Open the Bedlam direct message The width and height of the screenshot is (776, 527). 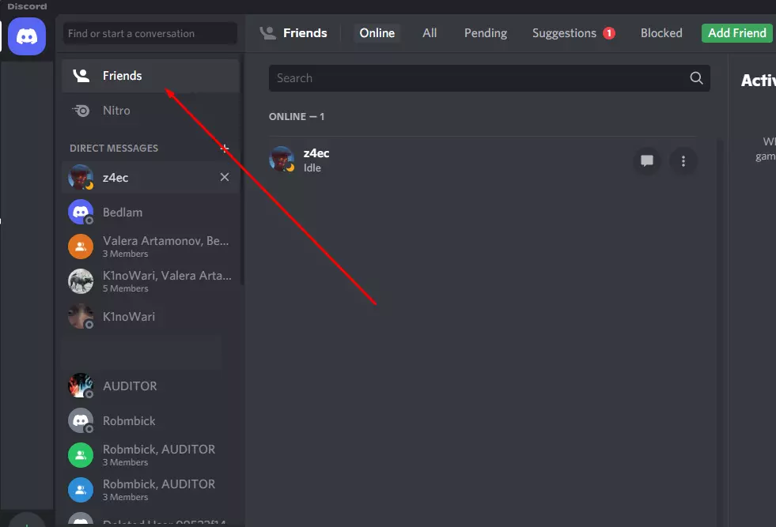pos(150,212)
